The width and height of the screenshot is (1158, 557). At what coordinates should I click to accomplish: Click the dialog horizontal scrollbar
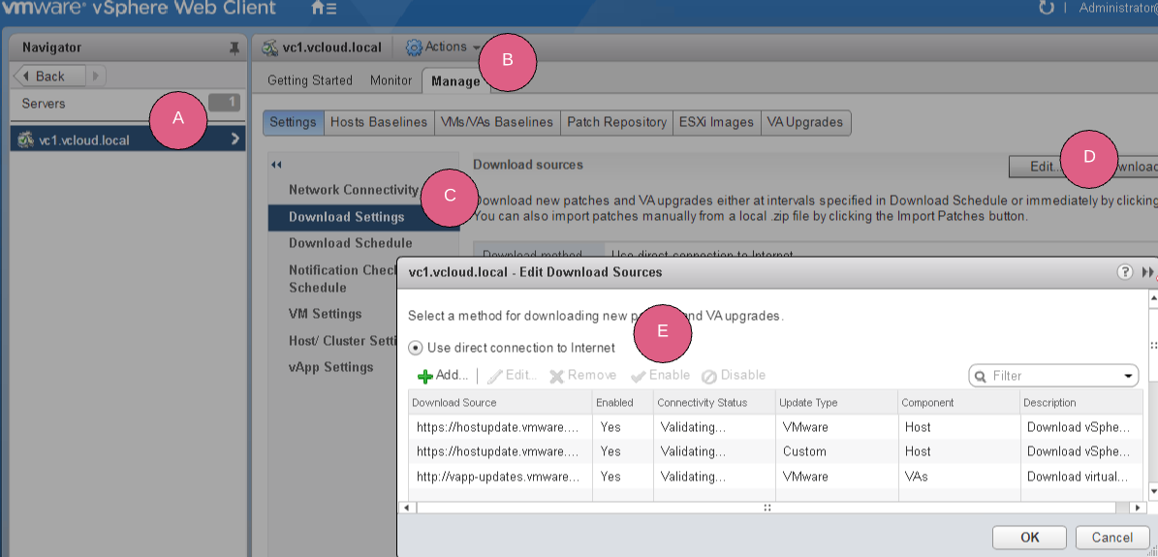767,509
